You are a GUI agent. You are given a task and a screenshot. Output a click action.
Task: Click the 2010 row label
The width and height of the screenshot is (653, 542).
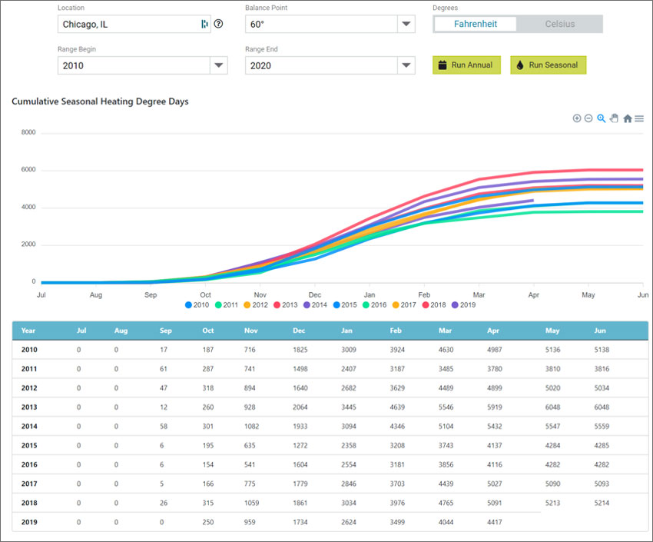point(29,350)
